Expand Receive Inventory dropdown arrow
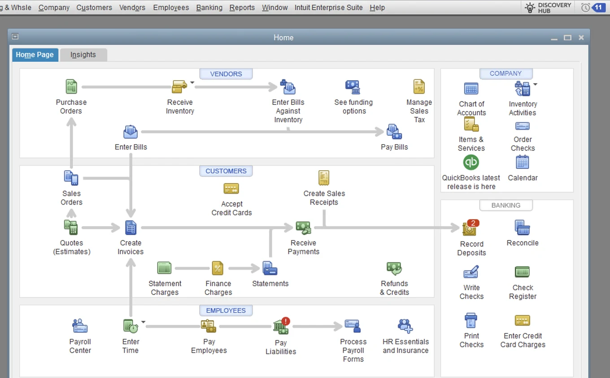The width and height of the screenshot is (610, 378). point(192,82)
